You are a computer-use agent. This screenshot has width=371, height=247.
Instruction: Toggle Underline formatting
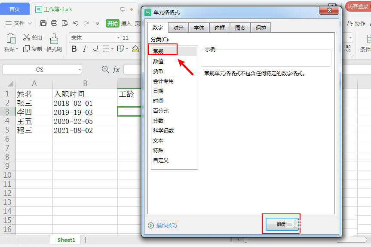pos(95,49)
